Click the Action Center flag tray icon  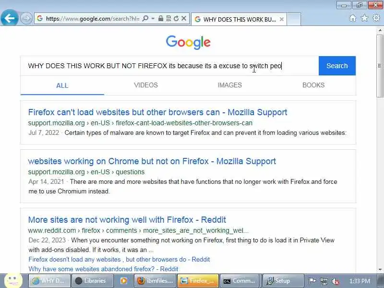tap(312, 281)
